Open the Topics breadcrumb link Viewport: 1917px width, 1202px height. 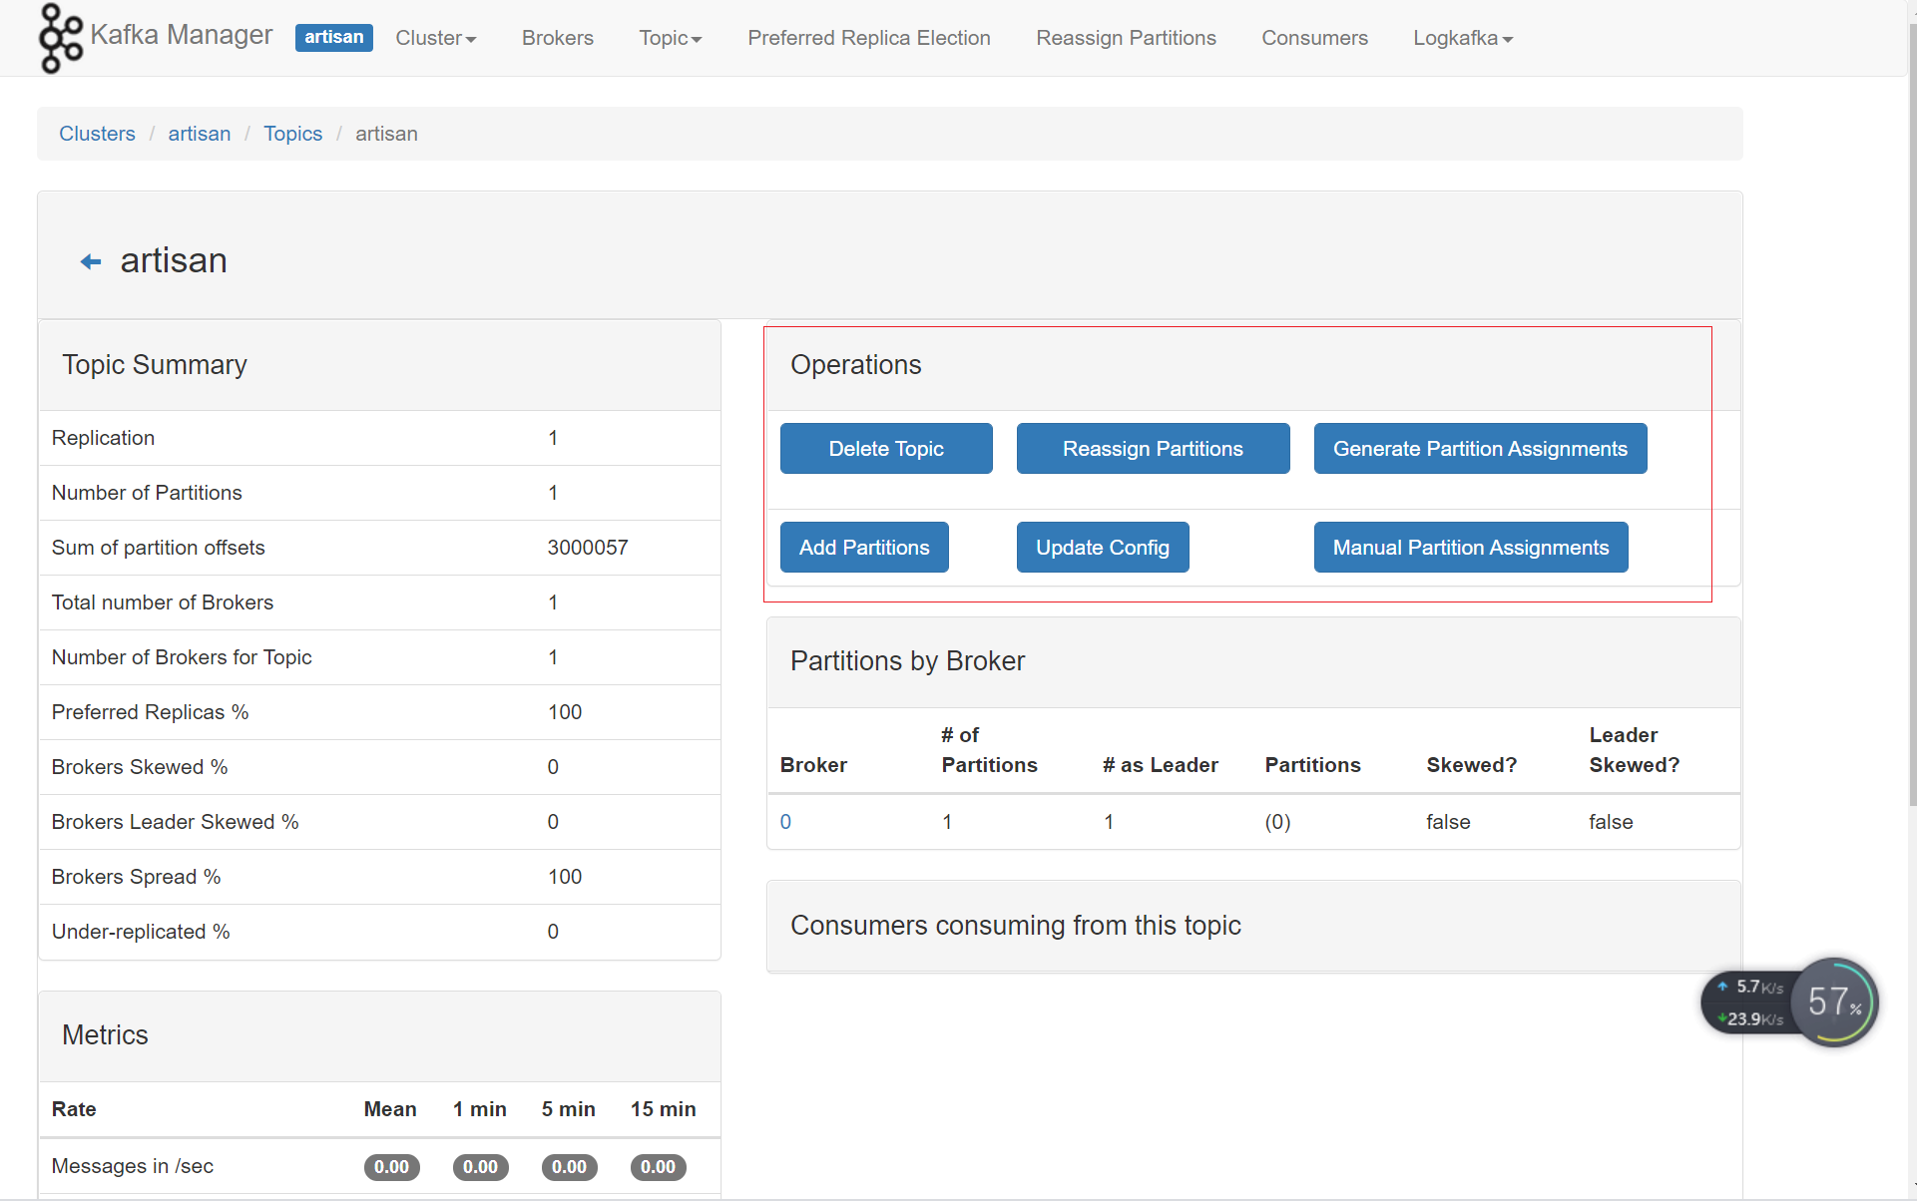coord(292,134)
